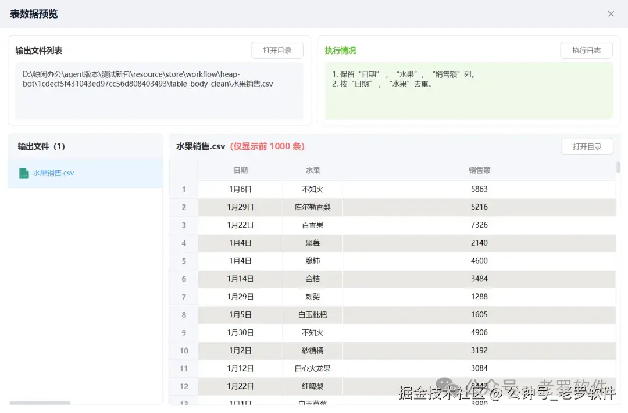Click the horizontal scrollbar under the file list
Image resolution: width=628 pixels, height=413 pixels.
(40, 403)
